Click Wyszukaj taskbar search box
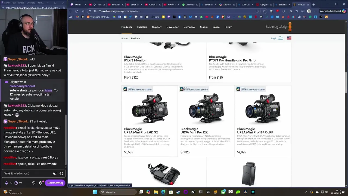Screen dimensions: 348x196 tap(118, 192)
